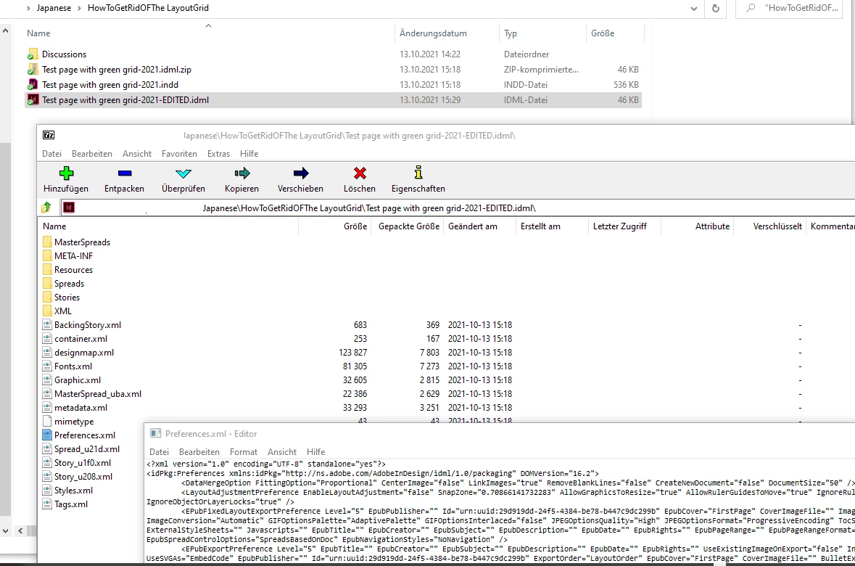Click the Löschen red X icon
Image resolution: width=855 pixels, height=566 pixels.
(x=360, y=173)
